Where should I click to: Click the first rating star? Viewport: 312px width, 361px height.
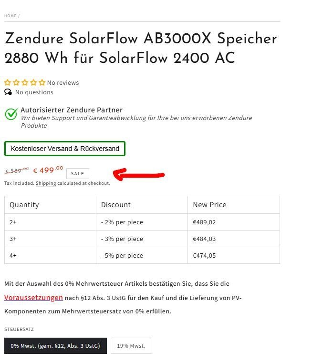(x=8, y=82)
